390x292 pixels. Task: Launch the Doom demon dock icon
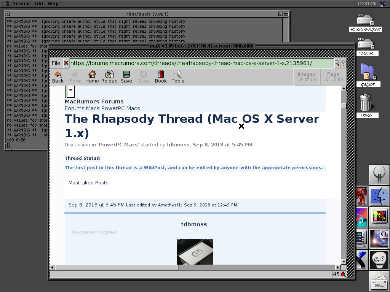[x=362, y=196]
